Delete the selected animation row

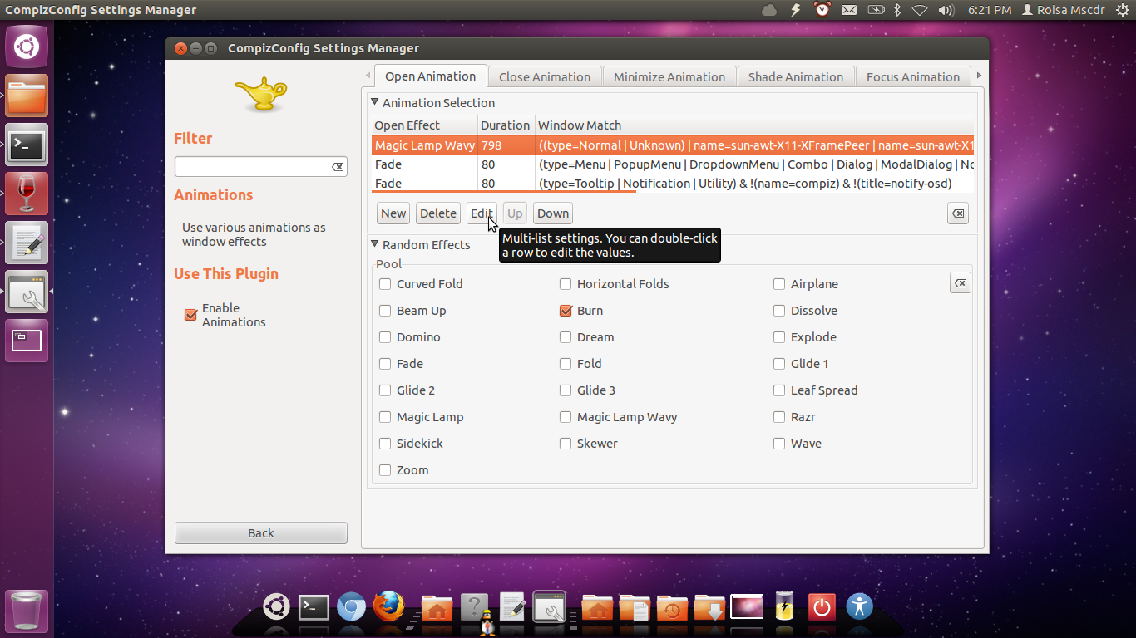438,213
